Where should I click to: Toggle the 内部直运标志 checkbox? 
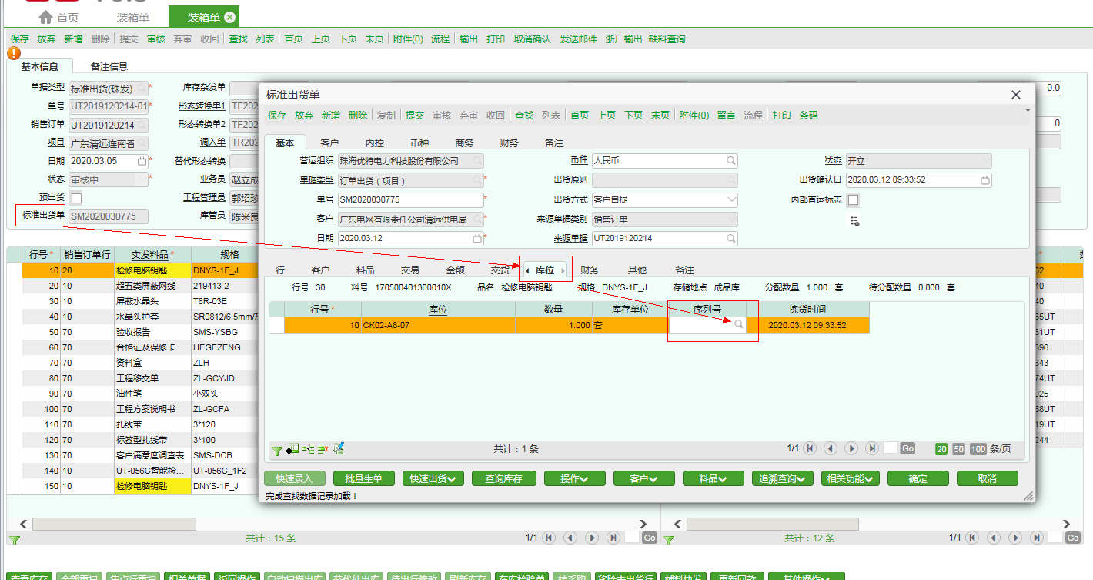coord(853,200)
